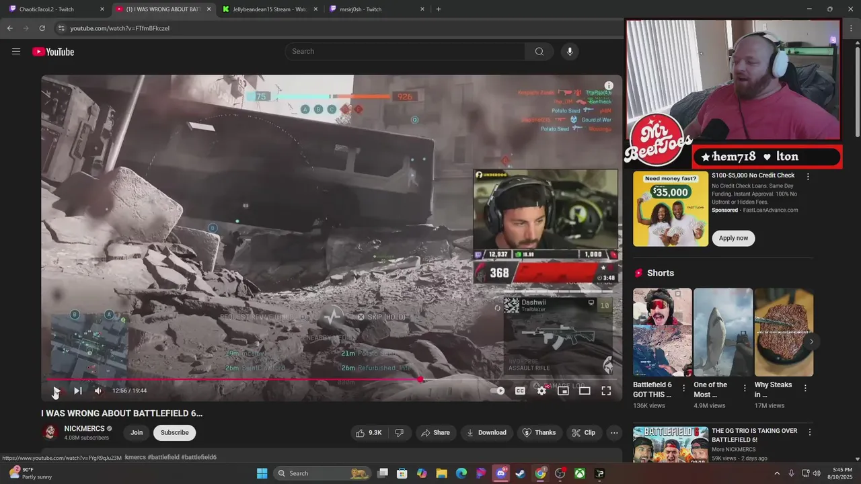Open Windows Start menu
This screenshot has width=861, height=484.
tap(262, 473)
